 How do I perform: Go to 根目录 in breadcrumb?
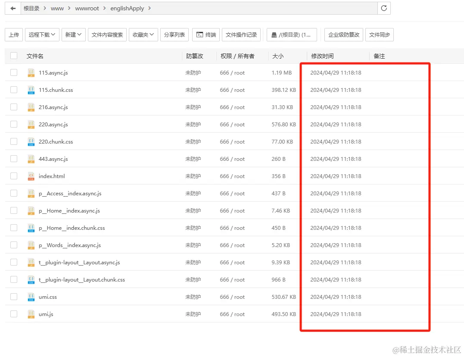pos(31,8)
